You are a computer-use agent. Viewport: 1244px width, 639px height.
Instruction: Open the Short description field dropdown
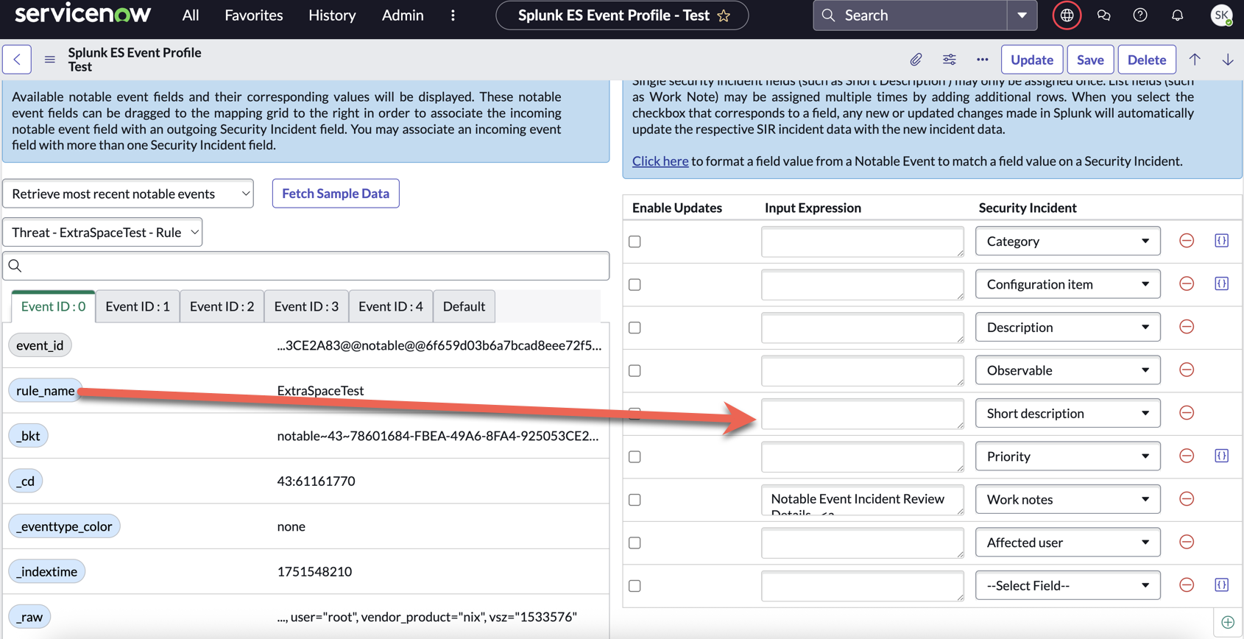coord(1068,413)
